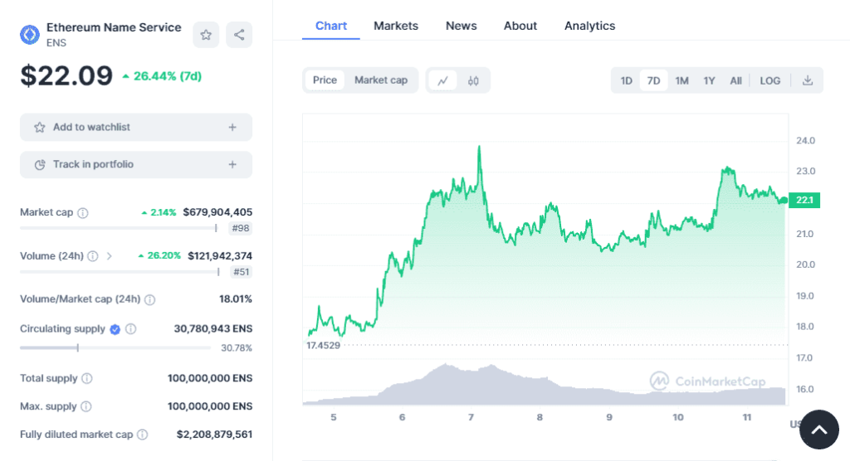Switch to the Markets tab
850x461 pixels.
(396, 26)
